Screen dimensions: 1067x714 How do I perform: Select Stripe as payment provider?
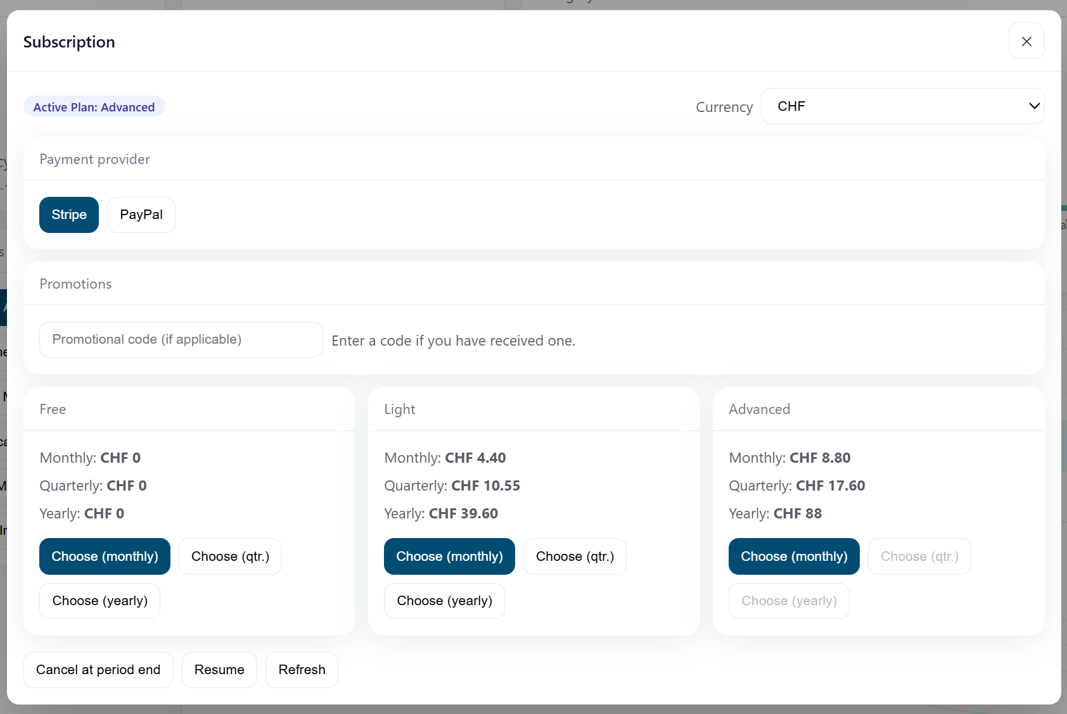pyautogui.click(x=68, y=215)
